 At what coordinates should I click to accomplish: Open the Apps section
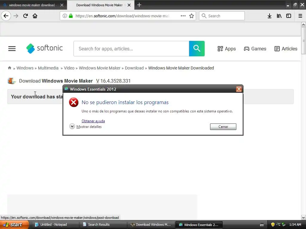tap(227, 49)
